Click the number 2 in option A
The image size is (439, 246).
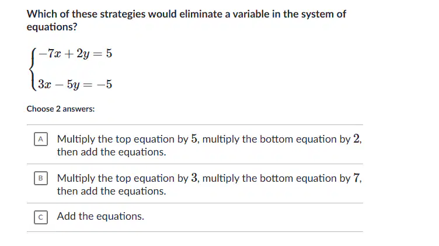356,138
